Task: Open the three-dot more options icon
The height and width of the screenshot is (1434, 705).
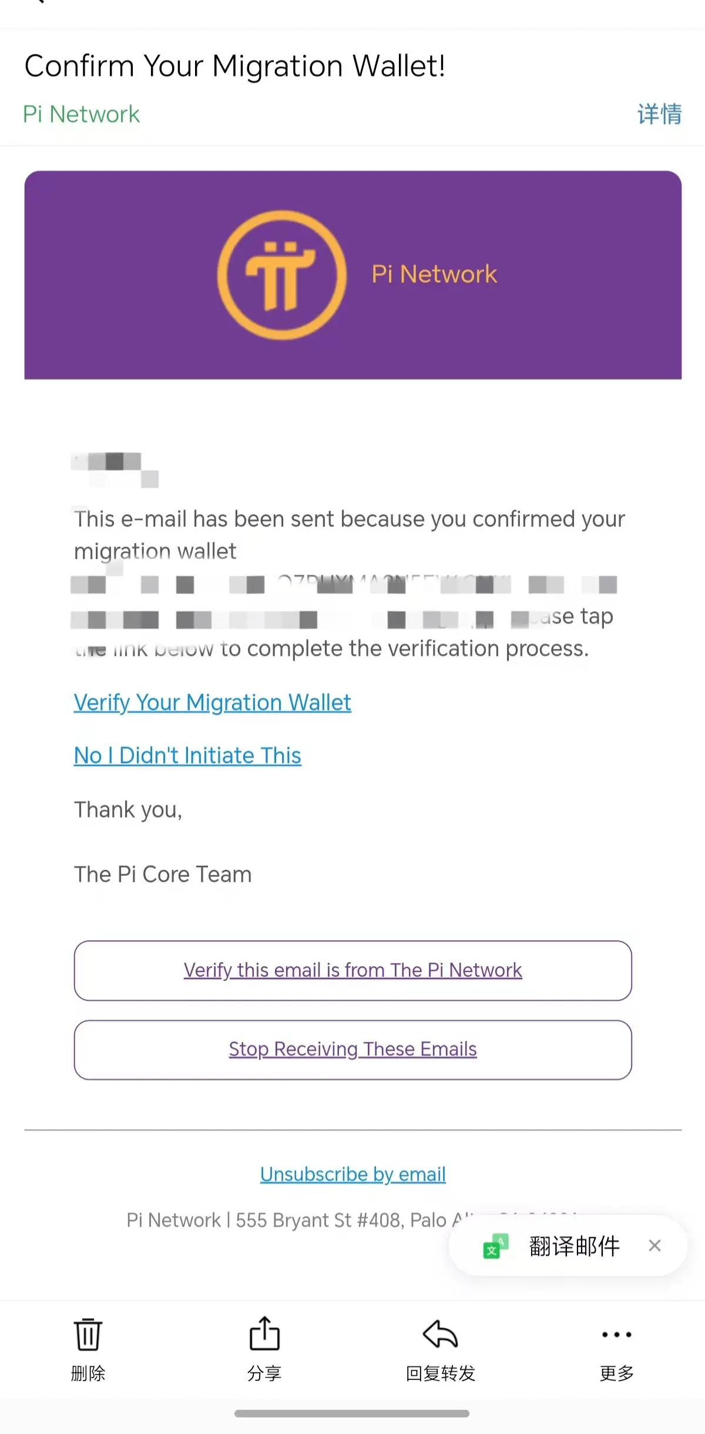Action: click(x=616, y=1334)
